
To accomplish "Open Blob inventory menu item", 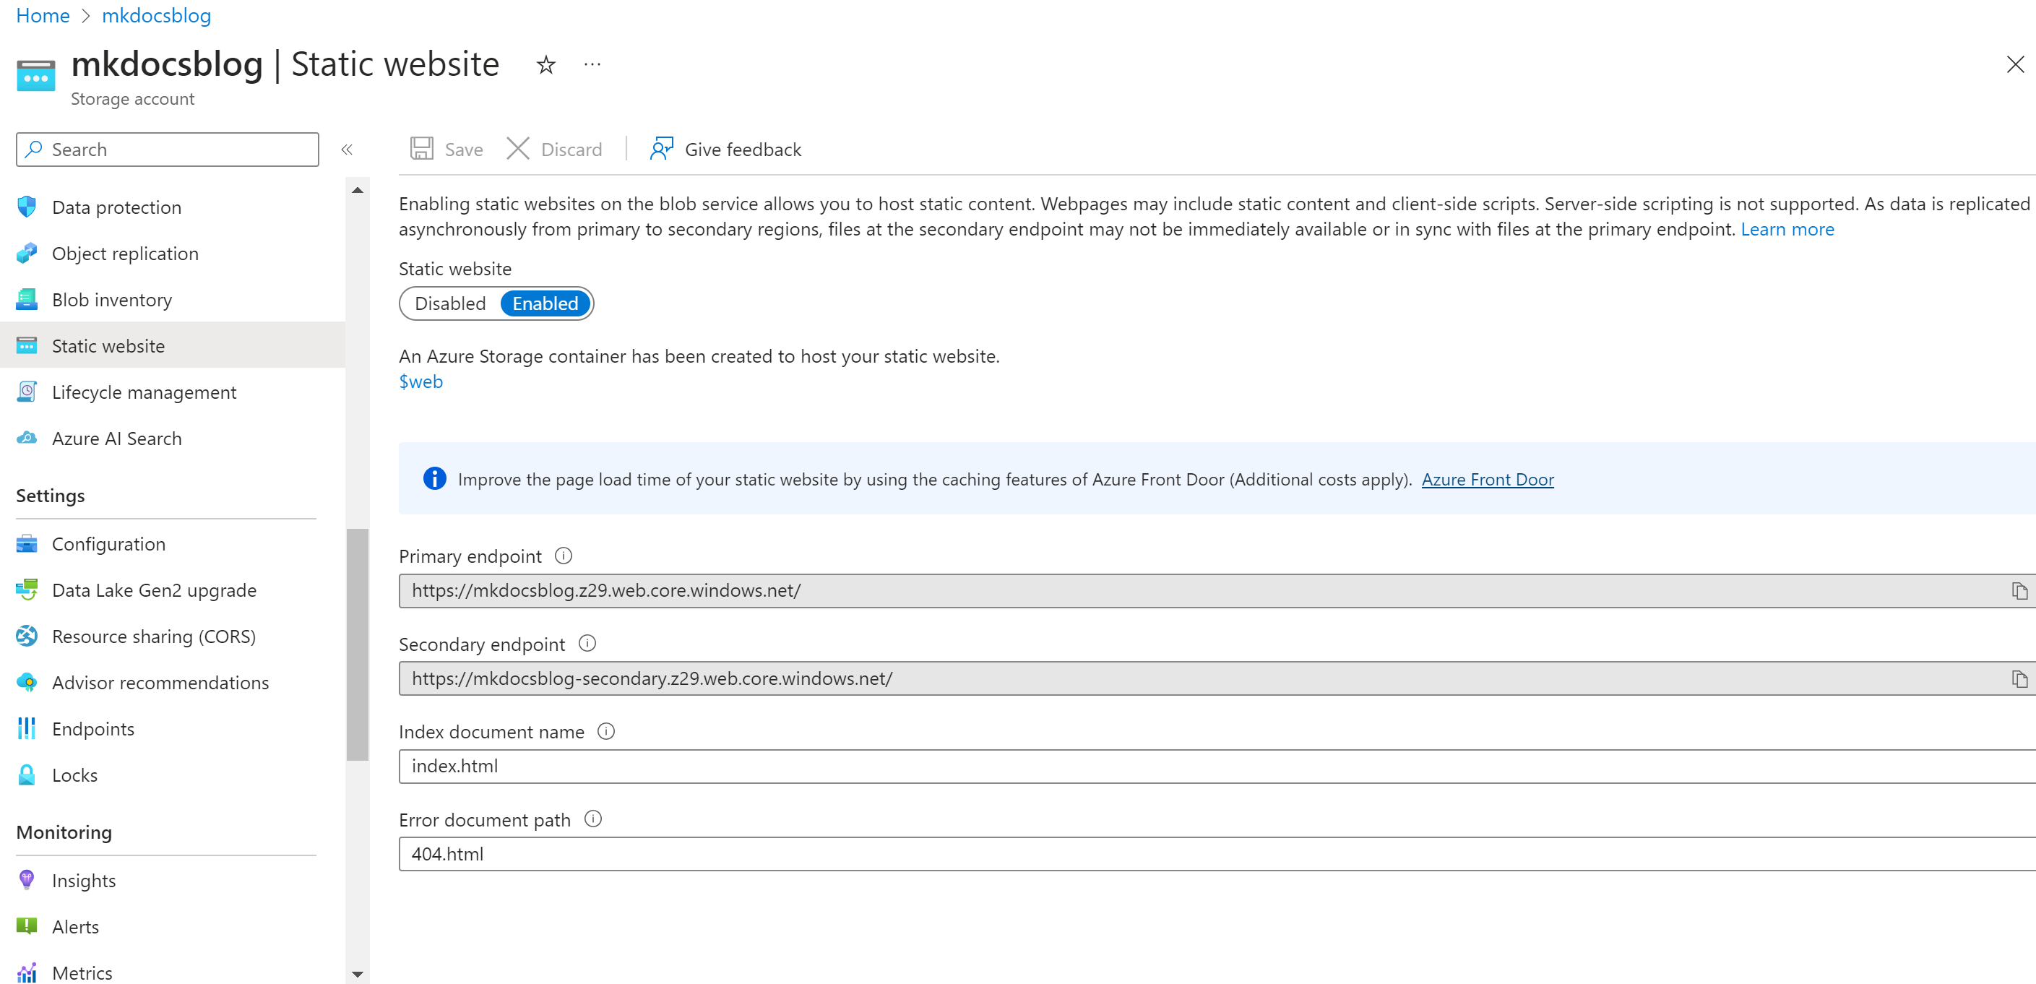I will click(x=172, y=300).
